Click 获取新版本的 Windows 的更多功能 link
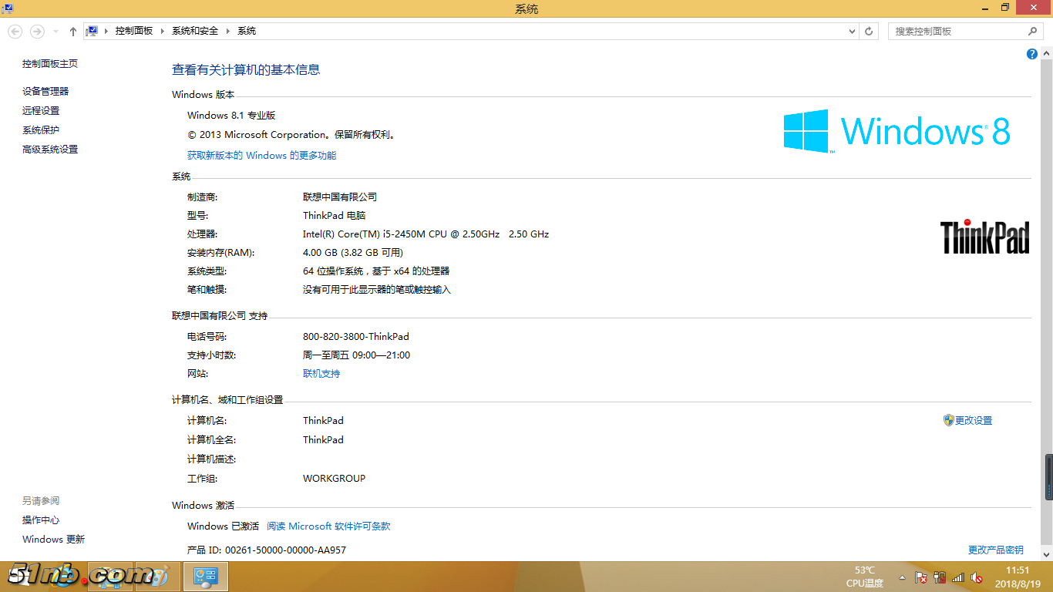Screen dimensions: 1053x592 [261, 156]
